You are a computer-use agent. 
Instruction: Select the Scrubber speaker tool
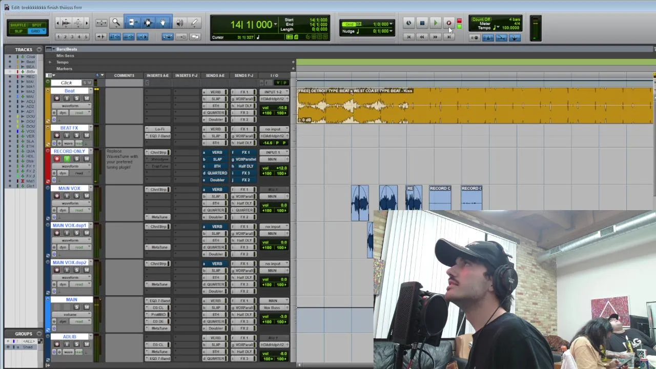coord(179,23)
